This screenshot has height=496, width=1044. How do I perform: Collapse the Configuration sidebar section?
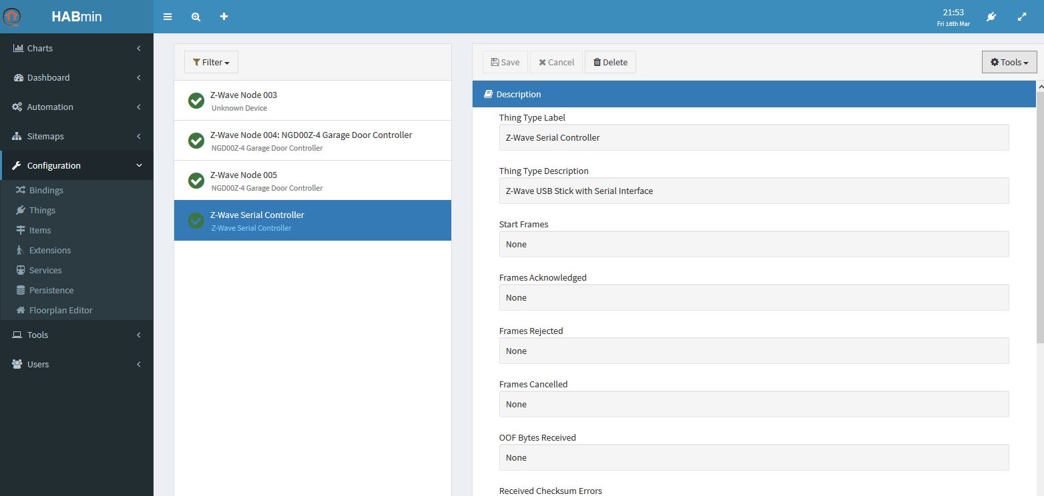[x=77, y=165]
